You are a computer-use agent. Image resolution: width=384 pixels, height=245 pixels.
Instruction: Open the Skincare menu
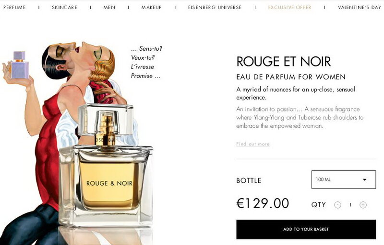pyautogui.click(x=64, y=7)
